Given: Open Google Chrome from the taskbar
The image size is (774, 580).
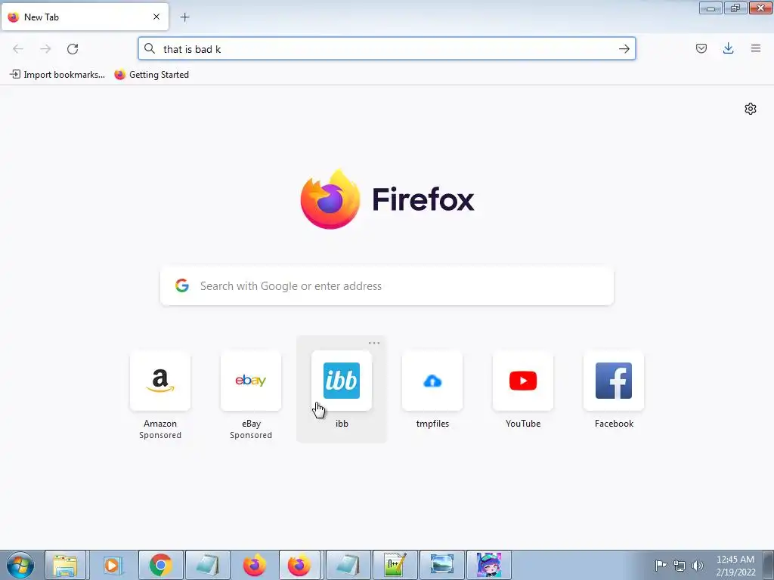Looking at the screenshot, I should click(160, 565).
